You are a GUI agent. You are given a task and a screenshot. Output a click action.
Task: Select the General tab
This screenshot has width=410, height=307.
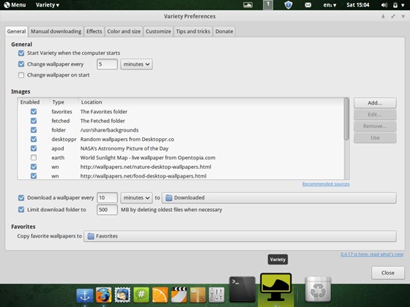[x=16, y=31]
